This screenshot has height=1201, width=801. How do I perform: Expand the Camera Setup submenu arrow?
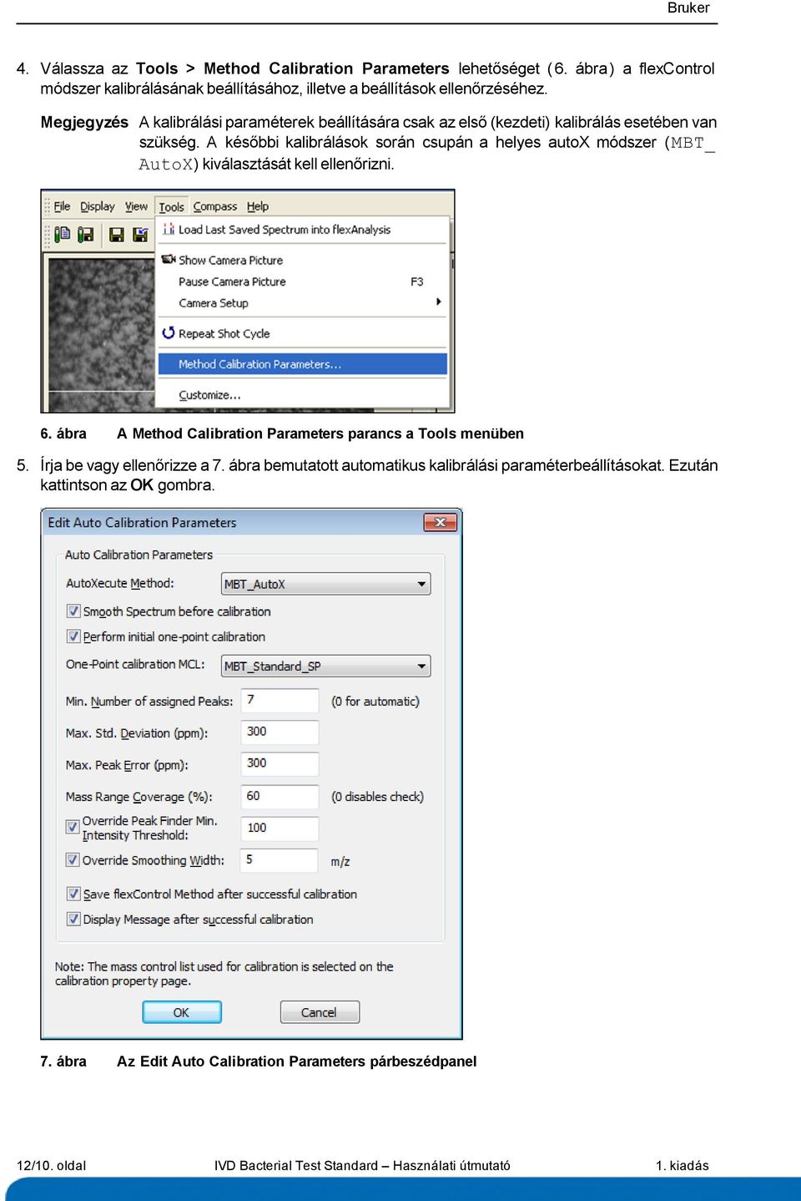coord(439,302)
